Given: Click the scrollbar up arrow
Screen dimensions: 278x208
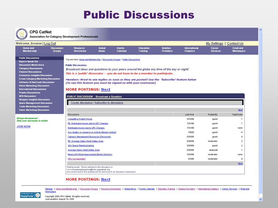Looking at the screenshot, I should tap(260, 30).
